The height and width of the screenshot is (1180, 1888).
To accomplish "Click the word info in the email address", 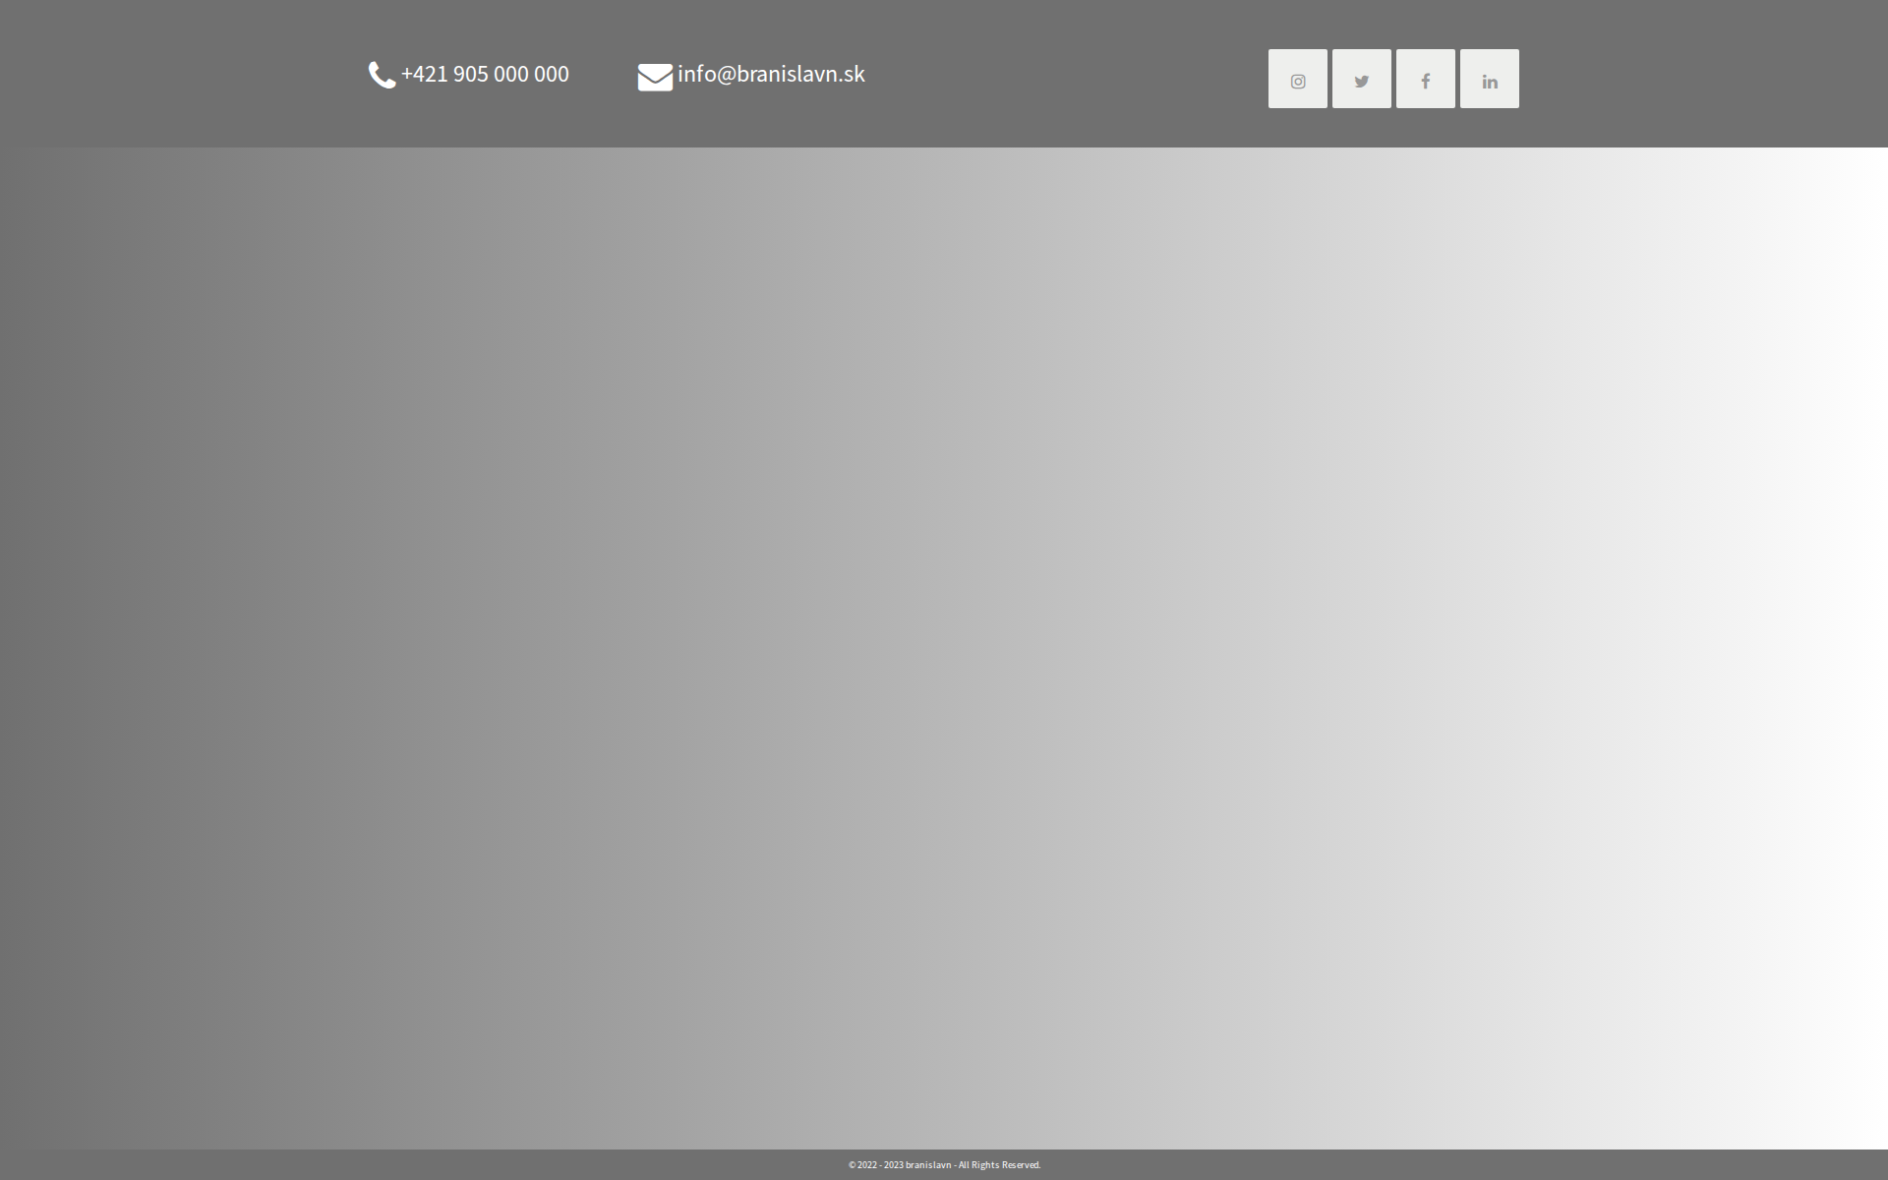I will 696,74.
